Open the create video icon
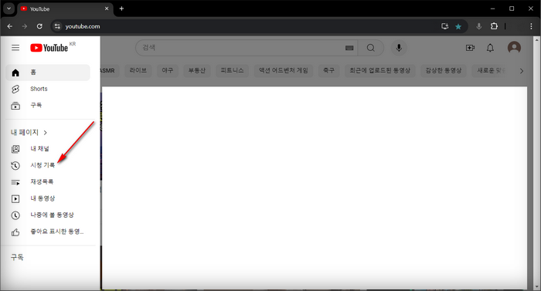Viewport: 541px width, 291px height. (x=470, y=48)
